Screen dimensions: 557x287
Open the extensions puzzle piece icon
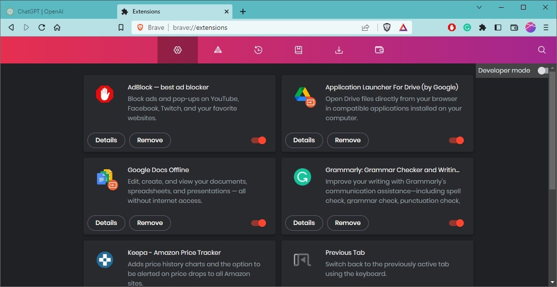tap(482, 27)
